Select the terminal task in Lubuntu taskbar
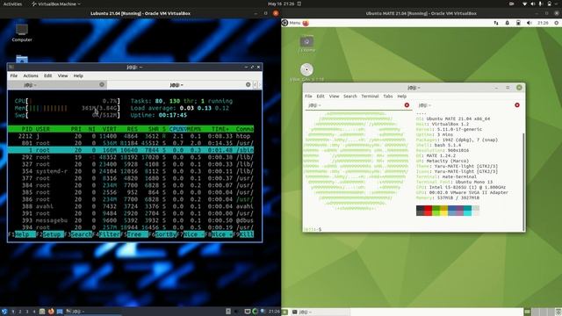The width and height of the screenshot is (562, 316). [x=93, y=312]
